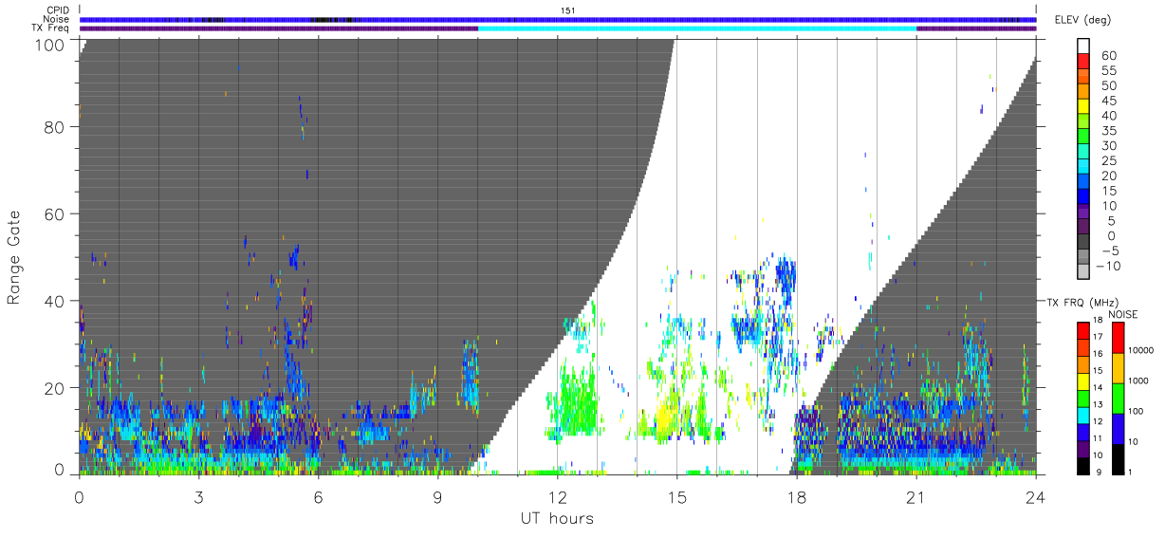The image size is (1165, 538).
Task: Pick the red segment of NOISE colorbar
Action: (x=1117, y=336)
